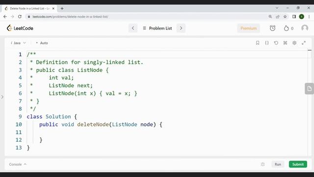Open the user avatar profile
The image size is (314, 177).
(305, 28)
